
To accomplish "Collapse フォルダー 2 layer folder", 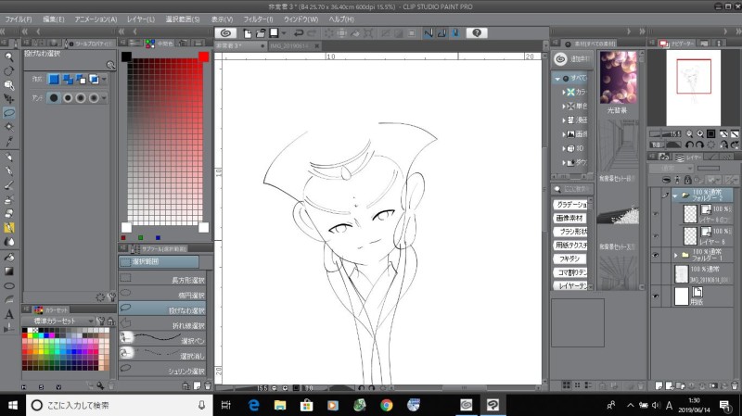I will 675,195.
